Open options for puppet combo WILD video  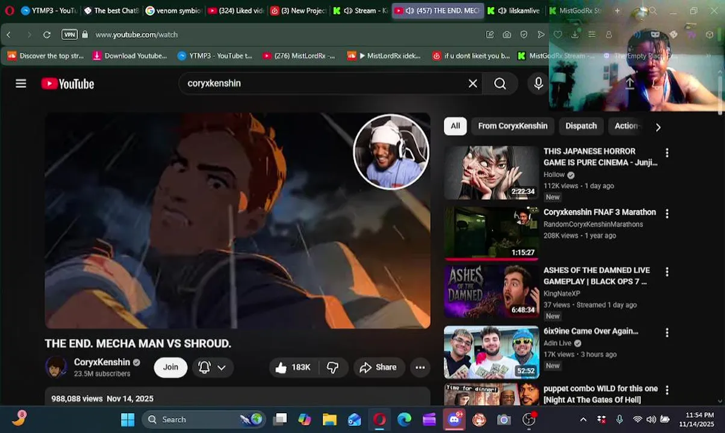[x=667, y=390]
